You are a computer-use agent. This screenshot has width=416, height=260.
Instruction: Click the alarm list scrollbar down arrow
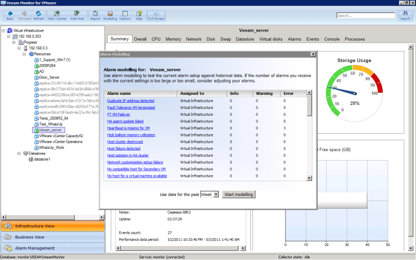(309, 178)
